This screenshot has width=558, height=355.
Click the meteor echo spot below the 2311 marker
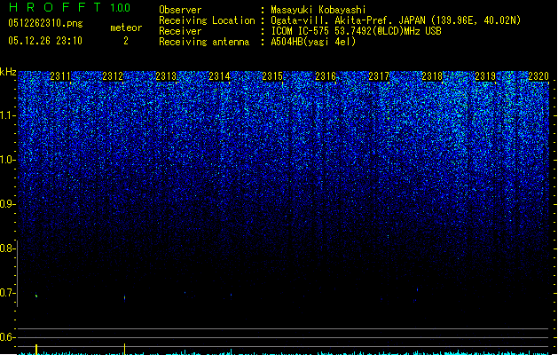pyautogui.click(x=36, y=296)
